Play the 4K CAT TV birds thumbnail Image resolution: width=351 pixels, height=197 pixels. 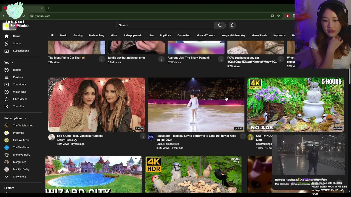click(x=296, y=105)
